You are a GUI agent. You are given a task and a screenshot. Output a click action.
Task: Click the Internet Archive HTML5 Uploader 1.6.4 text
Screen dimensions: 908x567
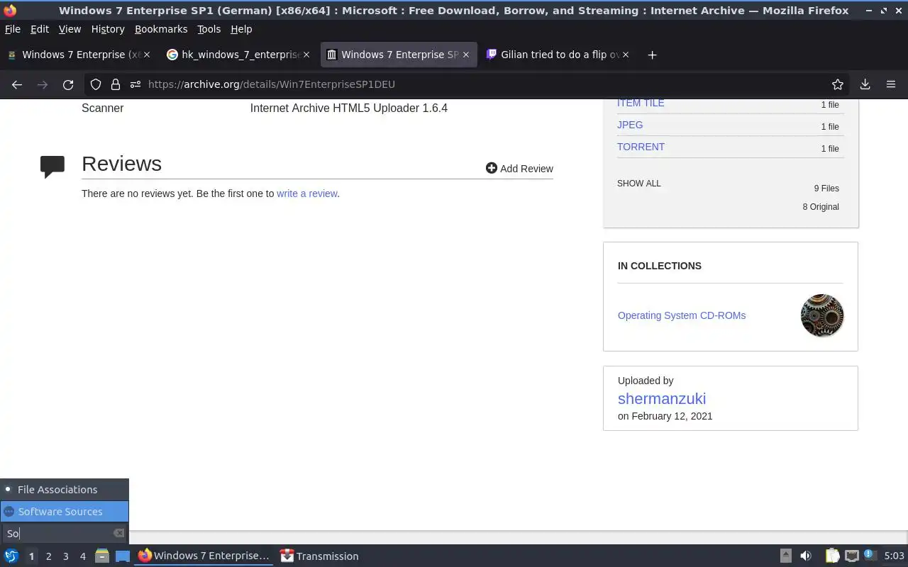point(349,108)
